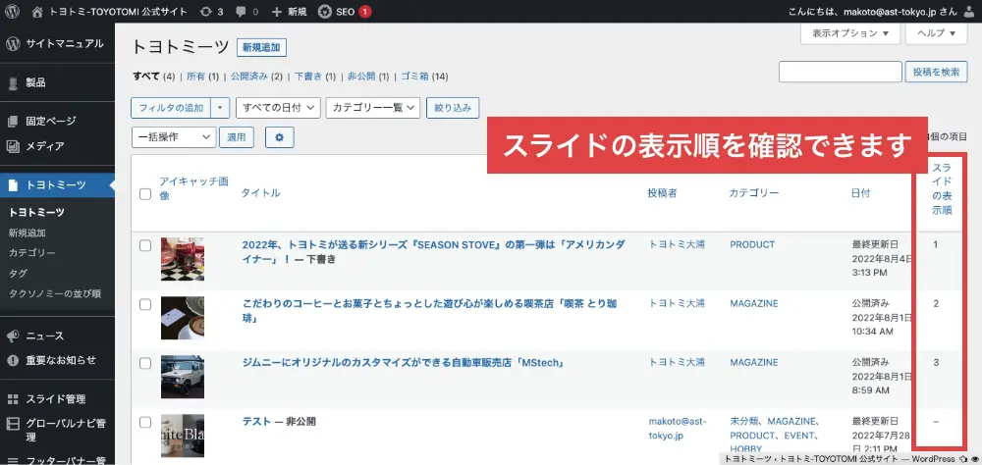Image resolution: width=982 pixels, height=465 pixels.
Task: Open the カテゴリー一覧 dropdown
Action: pos(372,108)
